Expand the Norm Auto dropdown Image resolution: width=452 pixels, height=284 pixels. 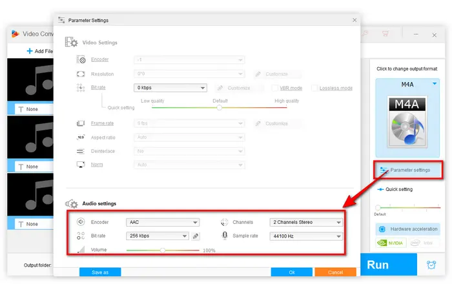click(x=189, y=165)
